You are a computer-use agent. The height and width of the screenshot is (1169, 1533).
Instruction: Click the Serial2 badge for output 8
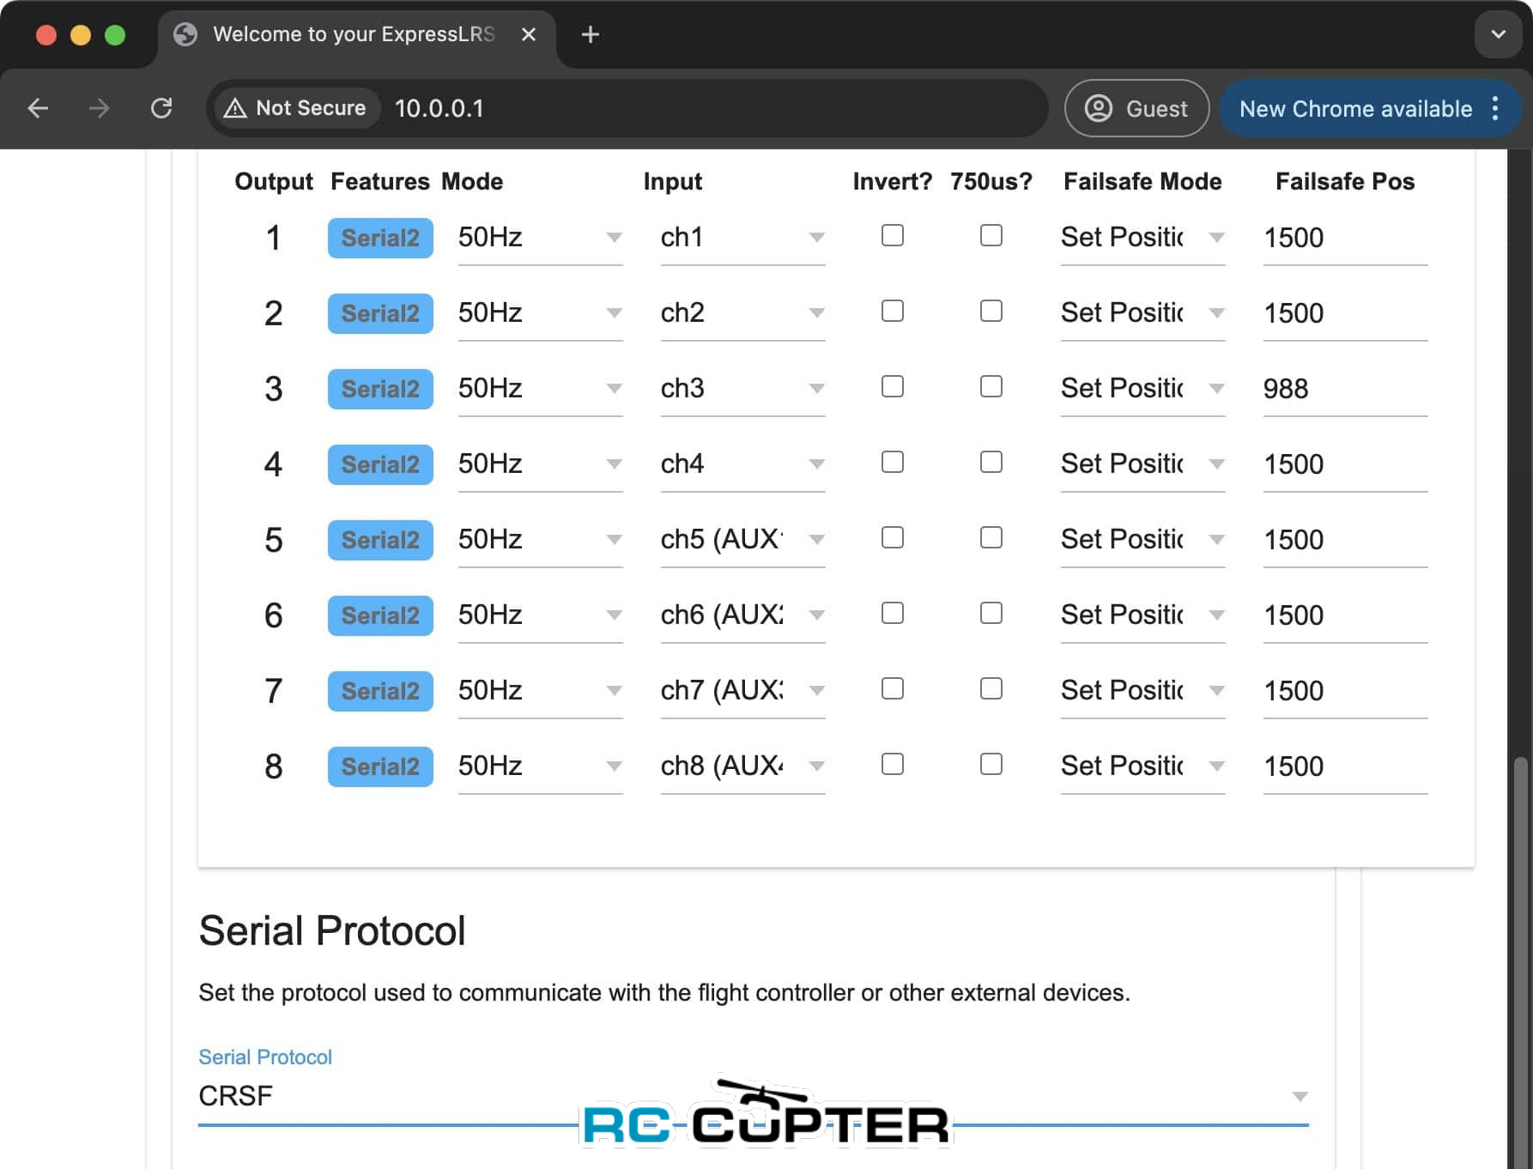[380, 766]
